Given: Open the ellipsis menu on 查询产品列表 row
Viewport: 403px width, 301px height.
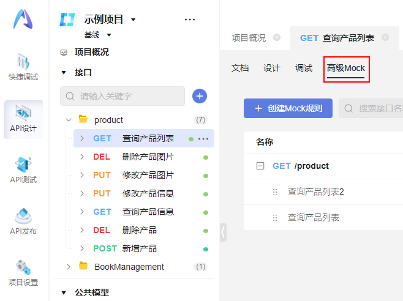Looking at the screenshot, I should coord(203,139).
